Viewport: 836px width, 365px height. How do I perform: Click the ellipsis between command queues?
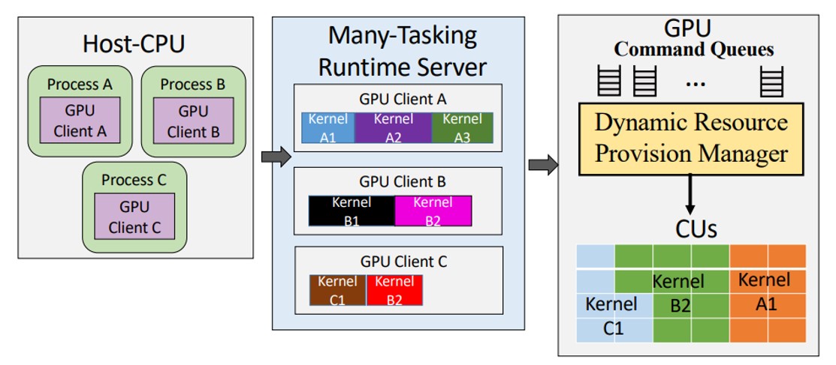click(696, 81)
